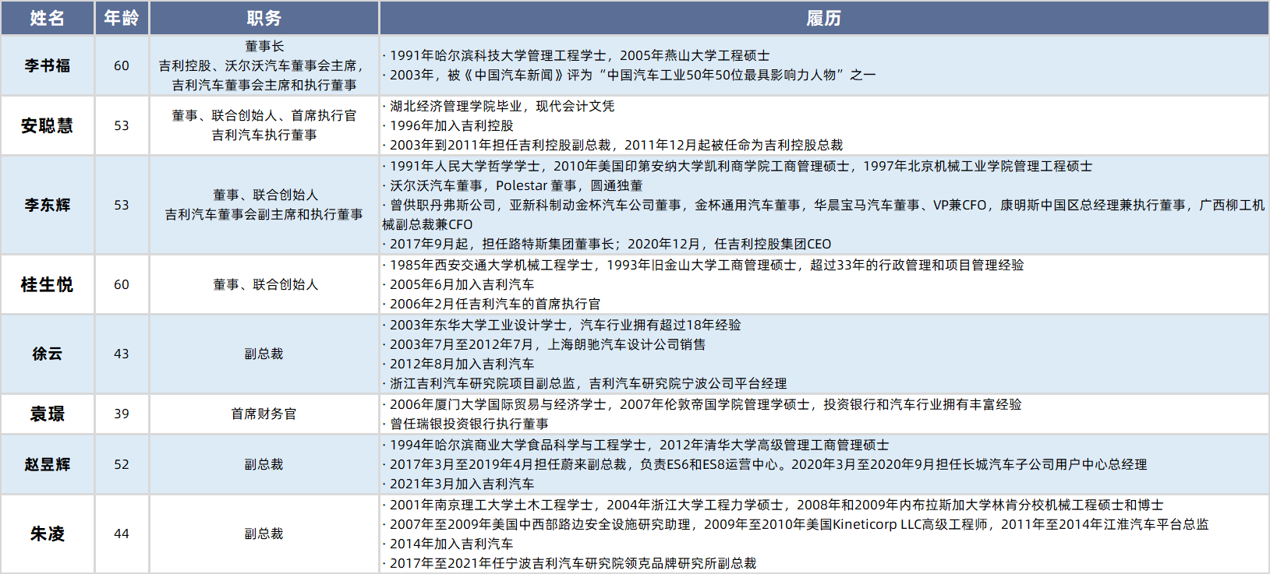
Task: Click the name cell 李书福
Action: [x=48, y=65]
